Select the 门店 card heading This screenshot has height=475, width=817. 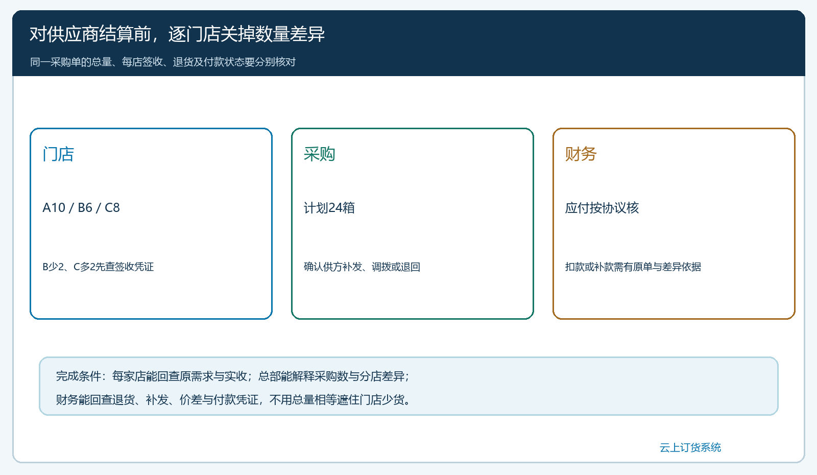coord(59,154)
